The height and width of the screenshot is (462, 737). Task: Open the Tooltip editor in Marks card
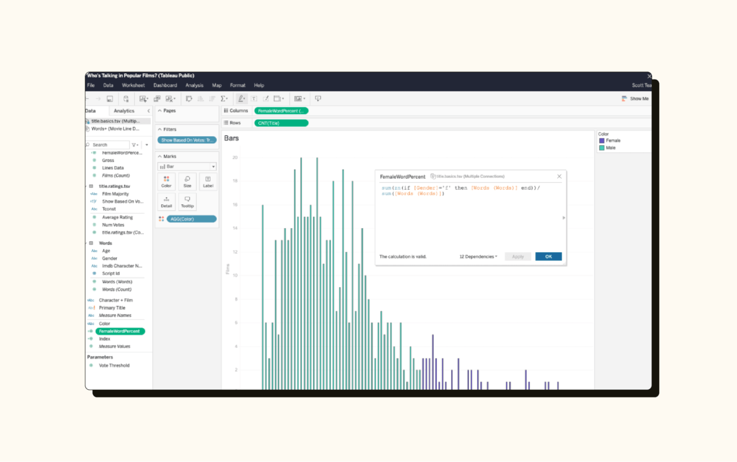coord(187,202)
